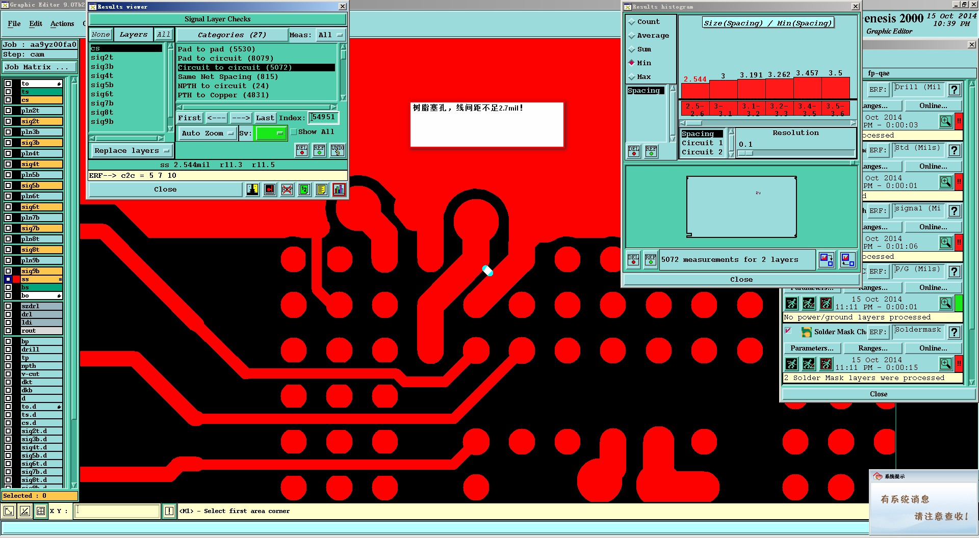Select Circuit to circuit (5072) category
The image size is (979, 538).
tap(256, 68)
